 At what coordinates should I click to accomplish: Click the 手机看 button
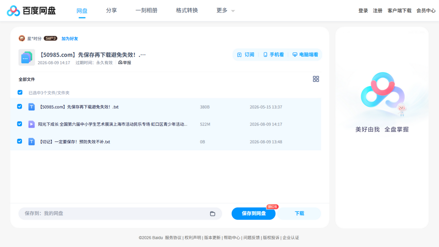point(273,55)
